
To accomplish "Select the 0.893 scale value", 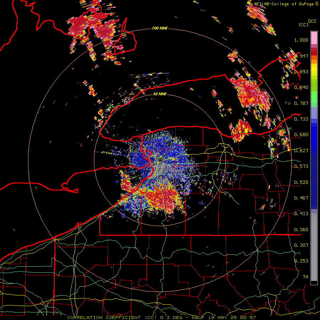I will tap(301, 71).
